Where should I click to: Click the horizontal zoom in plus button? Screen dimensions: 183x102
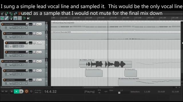pos(176,87)
